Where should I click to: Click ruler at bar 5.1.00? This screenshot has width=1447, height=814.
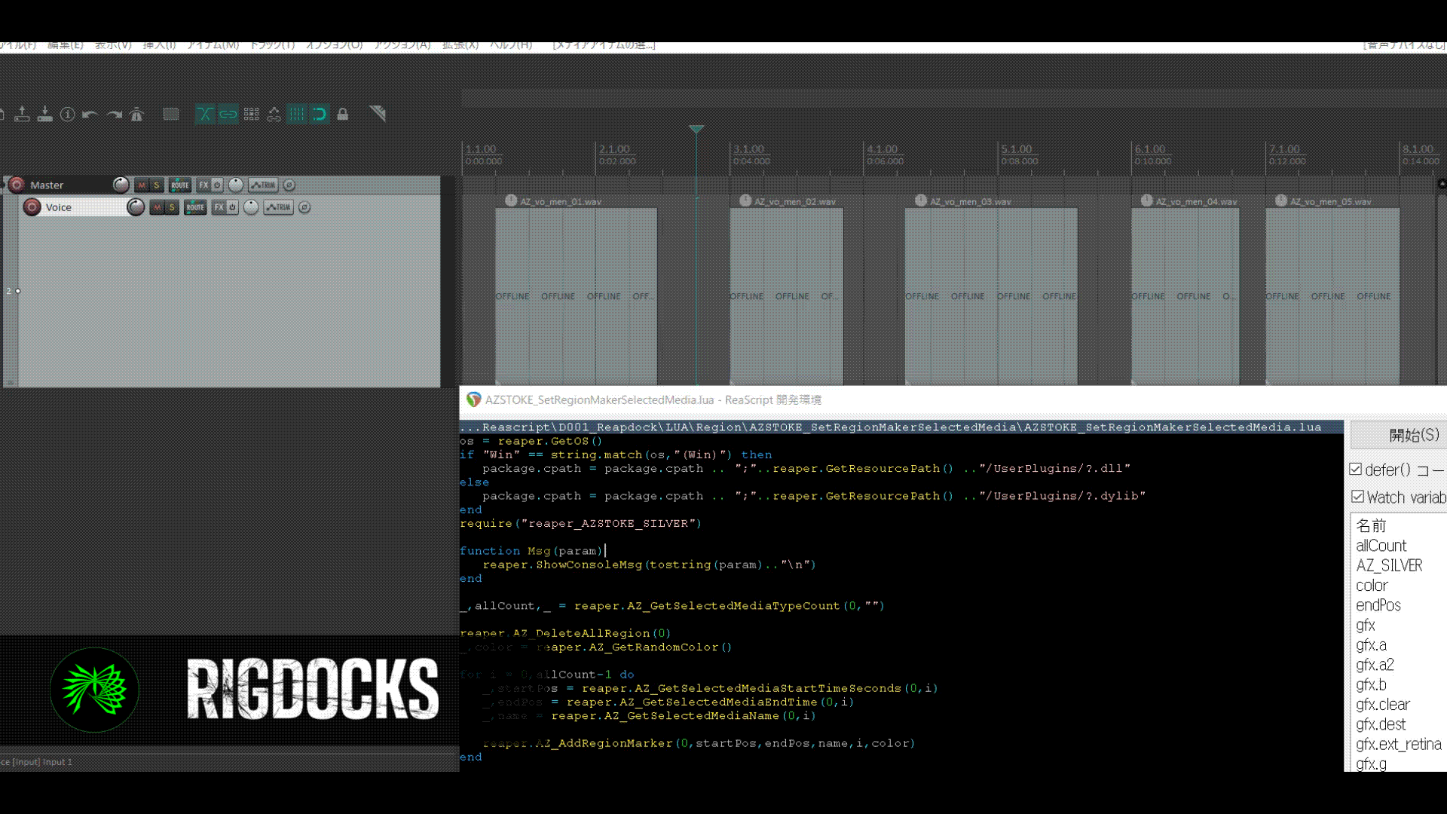pyautogui.click(x=1017, y=149)
